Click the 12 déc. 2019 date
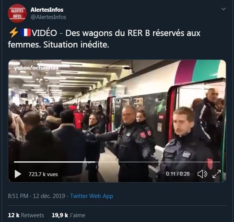 pyautogui.click(x=49, y=196)
